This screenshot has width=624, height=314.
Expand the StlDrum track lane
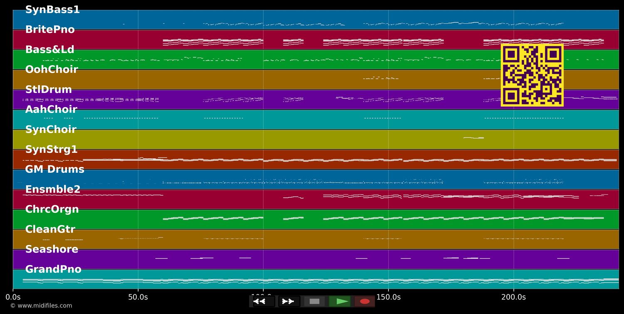pyautogui.click(x=49, y=89)
